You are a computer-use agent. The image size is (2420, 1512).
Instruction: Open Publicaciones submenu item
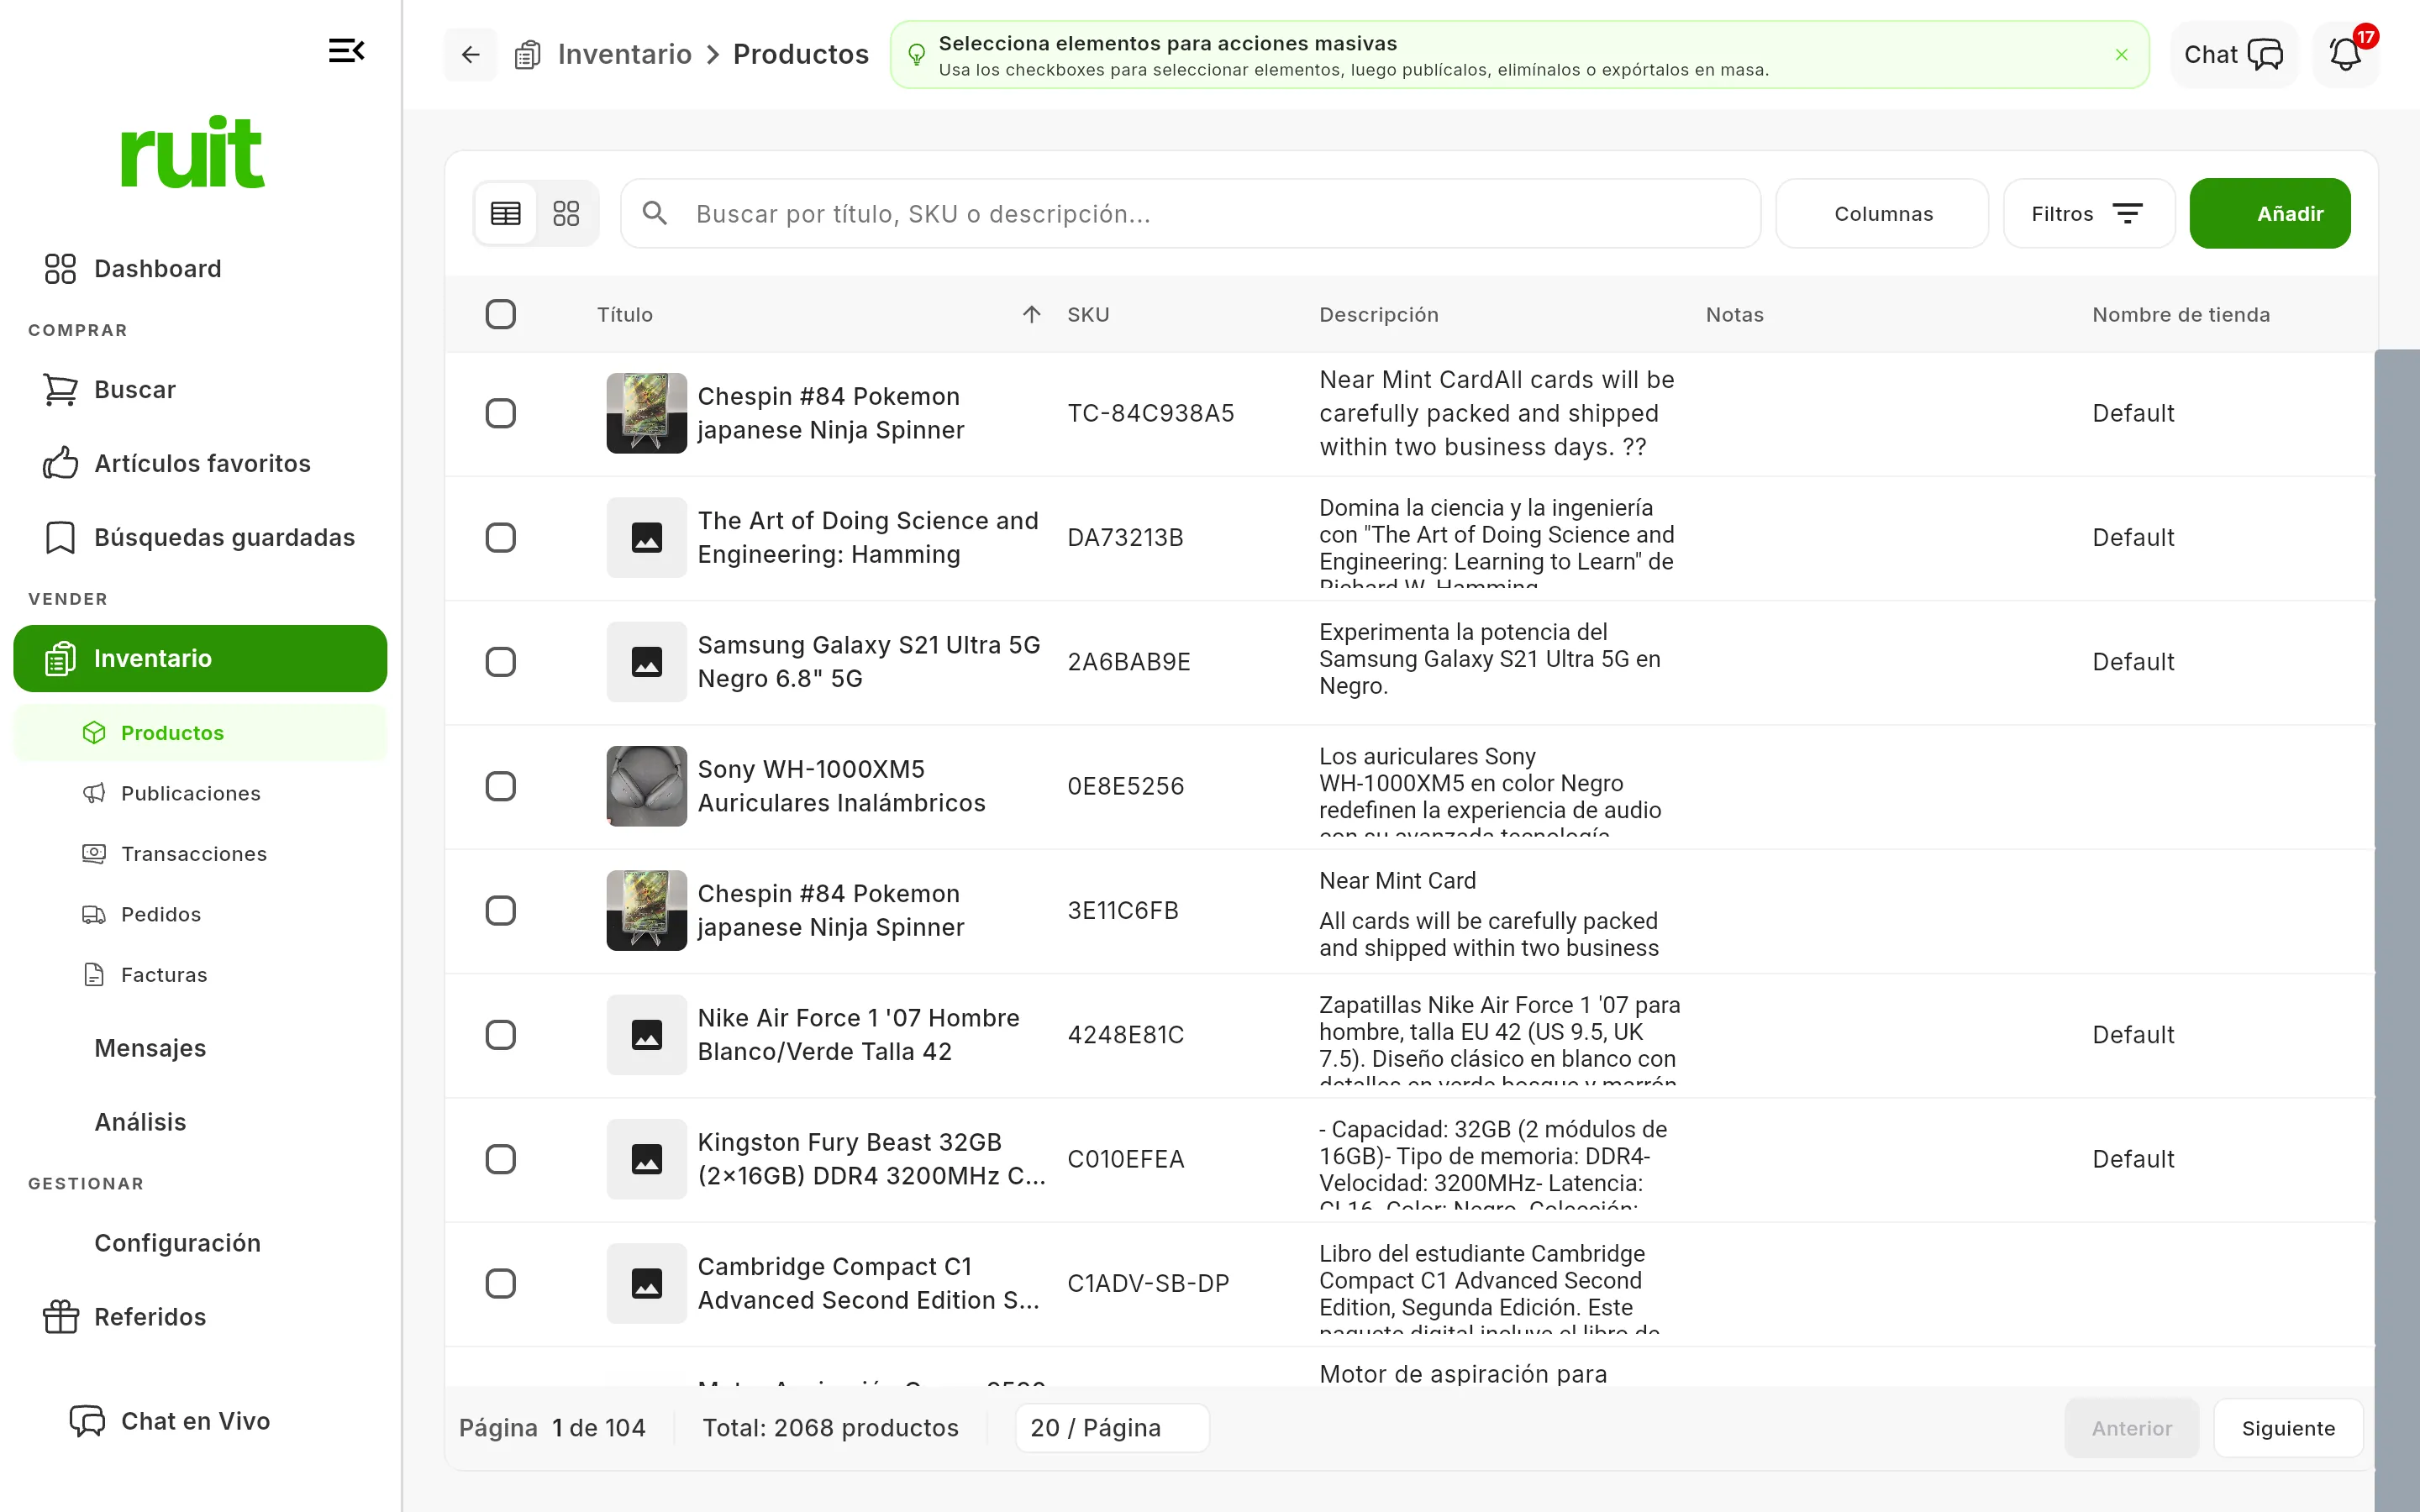[x=200, y=793]
